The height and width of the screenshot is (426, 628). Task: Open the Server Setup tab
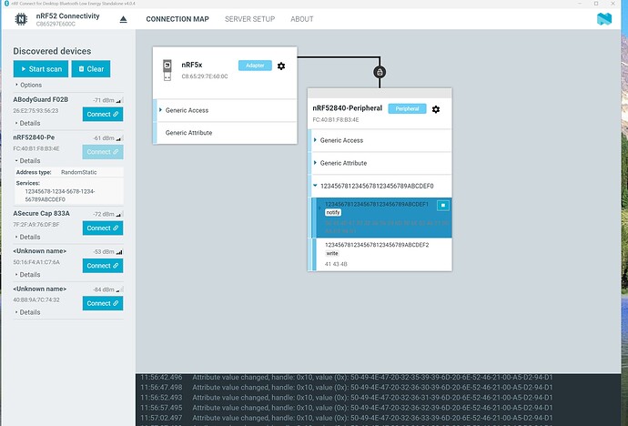click(250, 19)
